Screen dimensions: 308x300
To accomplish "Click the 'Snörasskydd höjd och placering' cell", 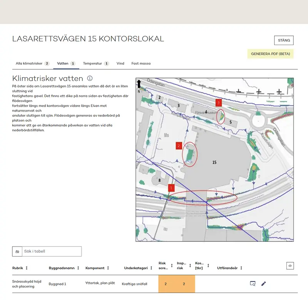I will pyautogui.click(x=27, y=284).
